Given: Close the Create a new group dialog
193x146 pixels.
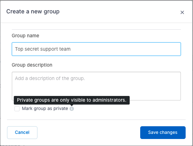Looking at the screenshot, I should click(182, 12).
